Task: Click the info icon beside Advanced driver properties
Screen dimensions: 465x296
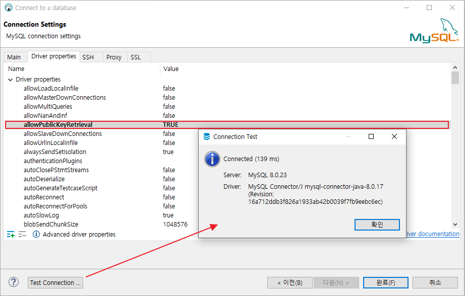Action: point(36,235)
